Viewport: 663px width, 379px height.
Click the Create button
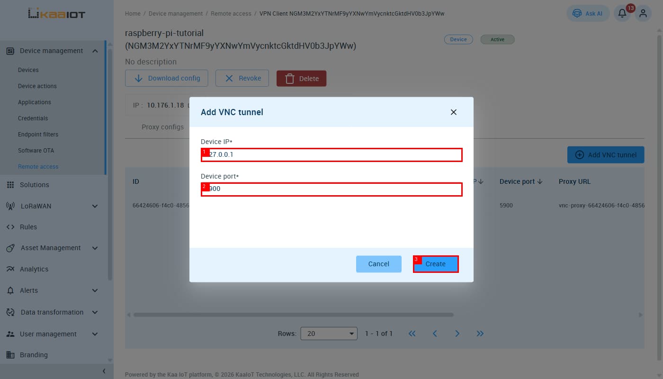[436, 264]
